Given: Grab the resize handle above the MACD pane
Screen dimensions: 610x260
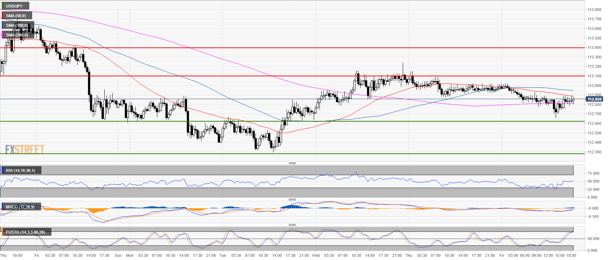Looking at the screenshot, I should tap(292, 199).
